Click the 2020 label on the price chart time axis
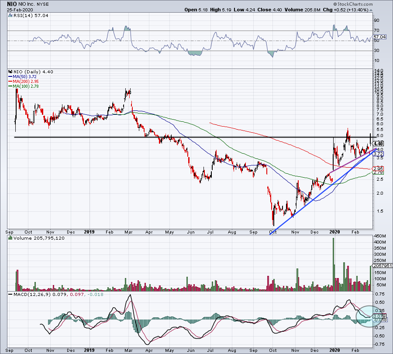This screenshot has height=354, width=393. (334, 232)
